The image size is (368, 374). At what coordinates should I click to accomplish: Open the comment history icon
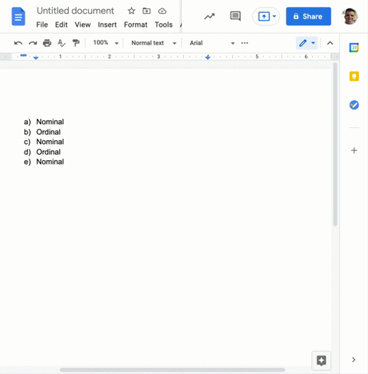pyautogui.click(x=235, y=17)
